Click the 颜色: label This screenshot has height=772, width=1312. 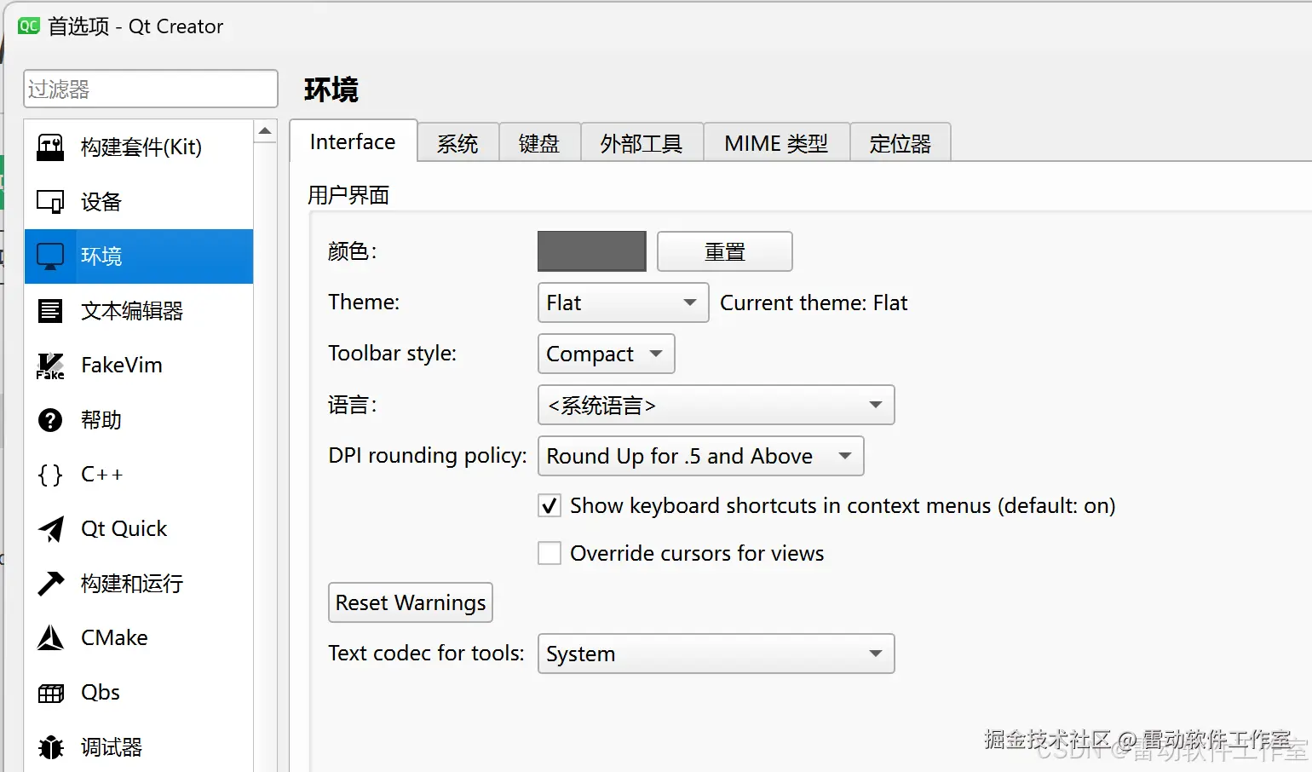tap(352, 251)
